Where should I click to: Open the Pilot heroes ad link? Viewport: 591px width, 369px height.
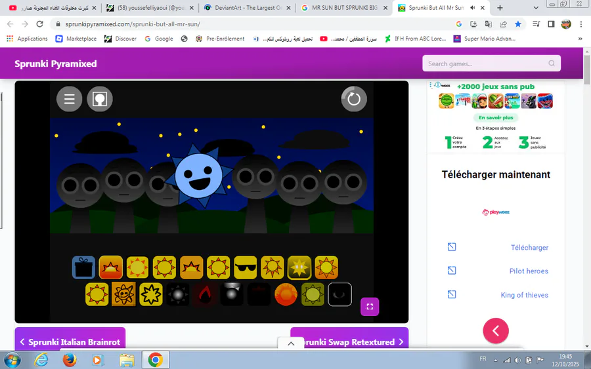(x=529, y=271)
